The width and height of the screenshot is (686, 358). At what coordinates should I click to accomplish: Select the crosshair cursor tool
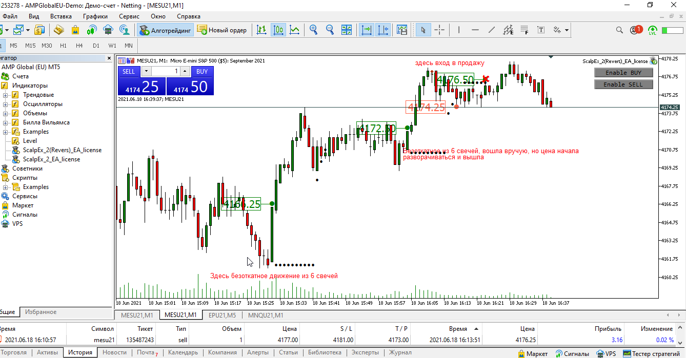[439, 30]
